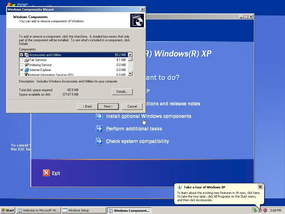Screen dimensions: 285x214
Task: Click the Windows XP tour tray icon
Action: point(260,210)
